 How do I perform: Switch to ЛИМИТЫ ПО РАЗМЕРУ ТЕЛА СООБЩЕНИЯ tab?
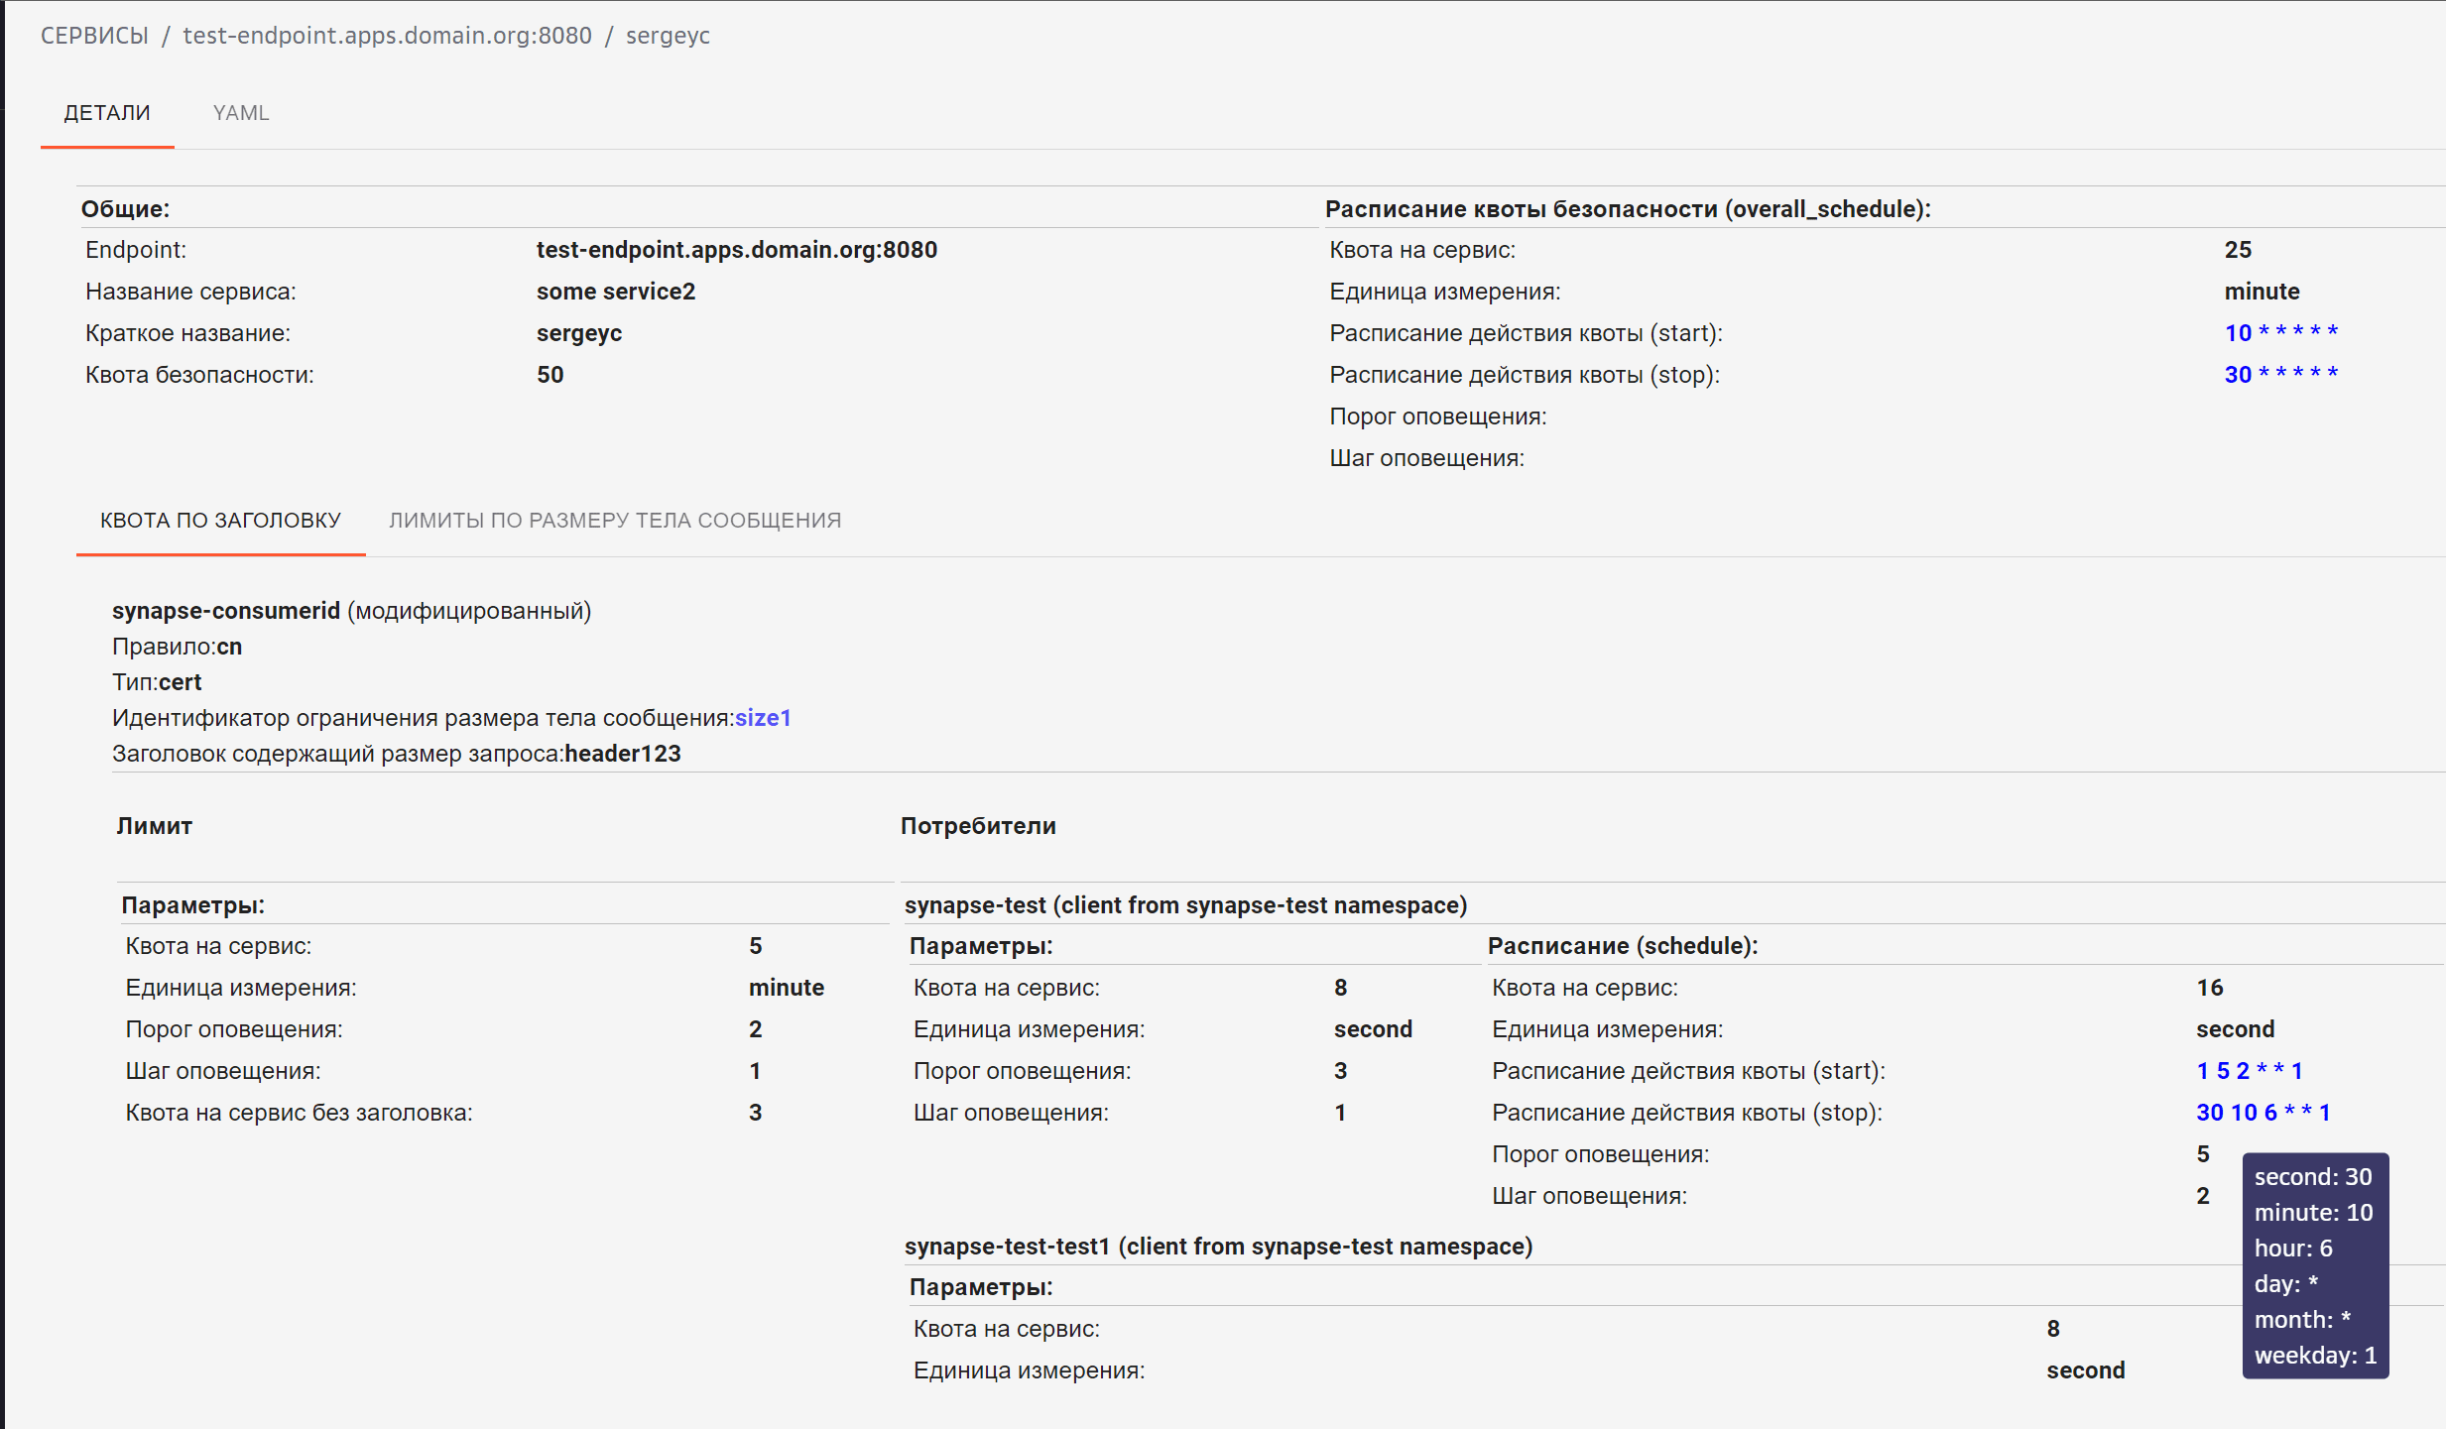tap(615, 521)
